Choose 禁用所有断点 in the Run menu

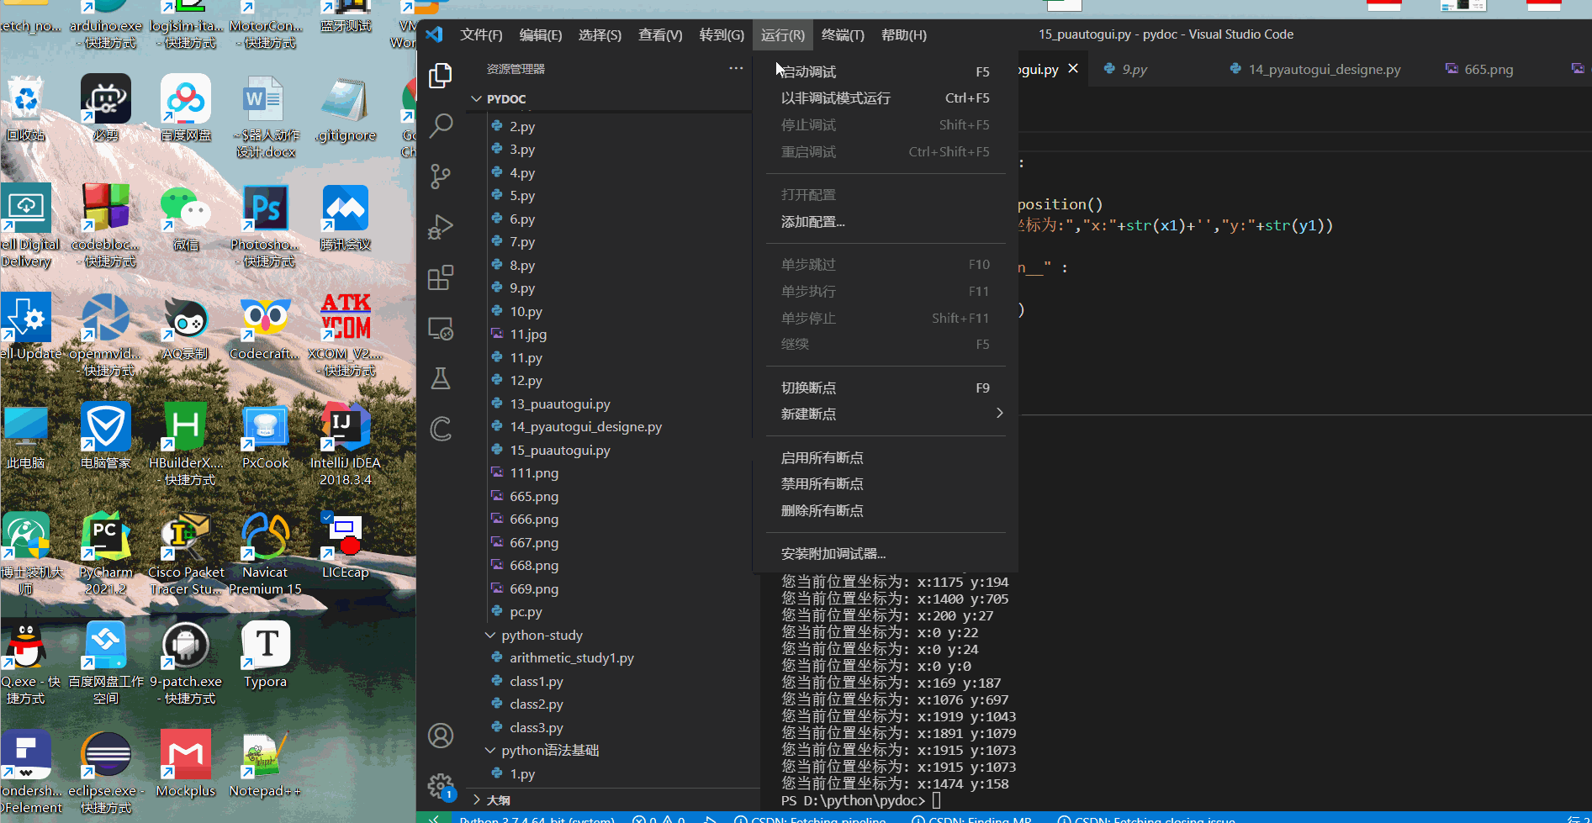click(886, 484)
